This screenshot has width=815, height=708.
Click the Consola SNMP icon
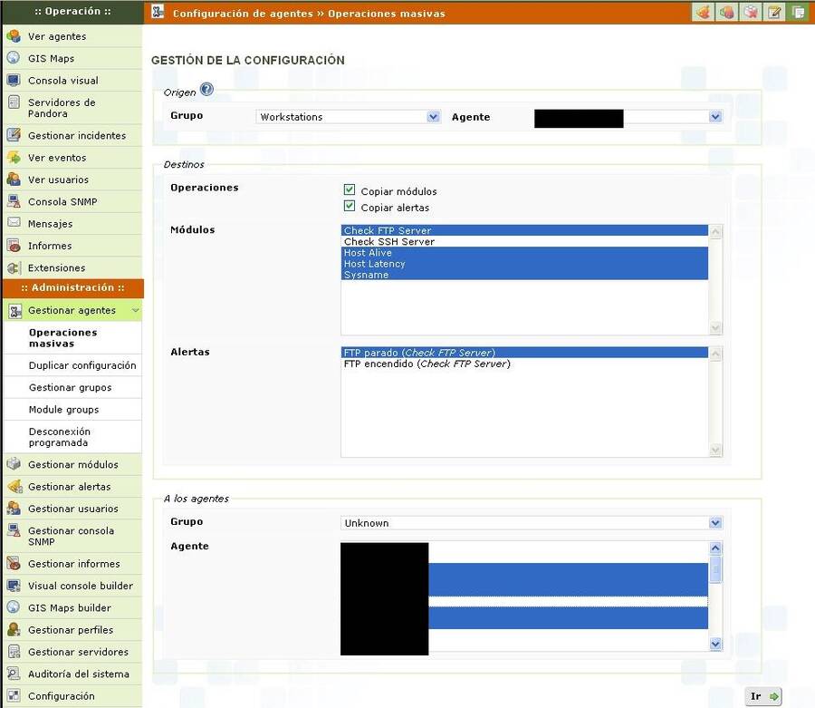click(14, 201)
